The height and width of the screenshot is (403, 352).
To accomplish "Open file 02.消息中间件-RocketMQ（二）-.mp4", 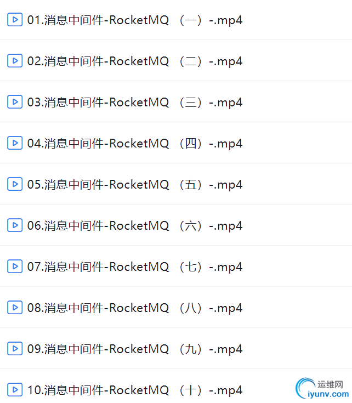I will tap(135, 61).
